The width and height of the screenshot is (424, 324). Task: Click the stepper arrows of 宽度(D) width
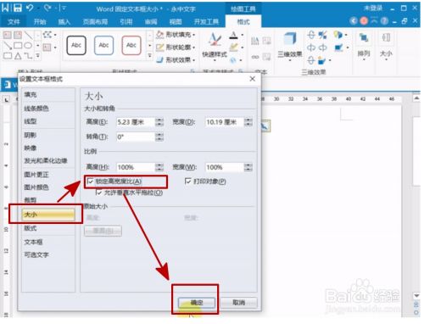point(248,122)
